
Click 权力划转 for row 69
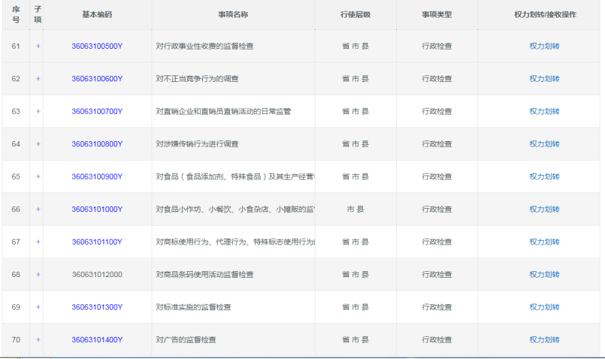coord(544,307)
